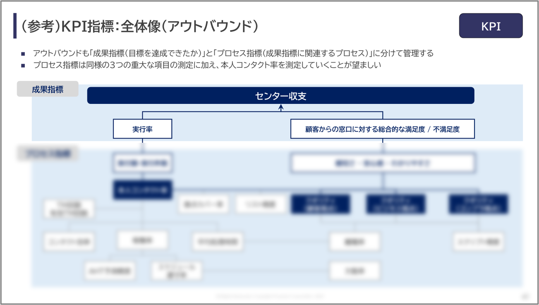539x305 pixels.
Task: Select the 成果指標 section label
Action: (48, 89)
